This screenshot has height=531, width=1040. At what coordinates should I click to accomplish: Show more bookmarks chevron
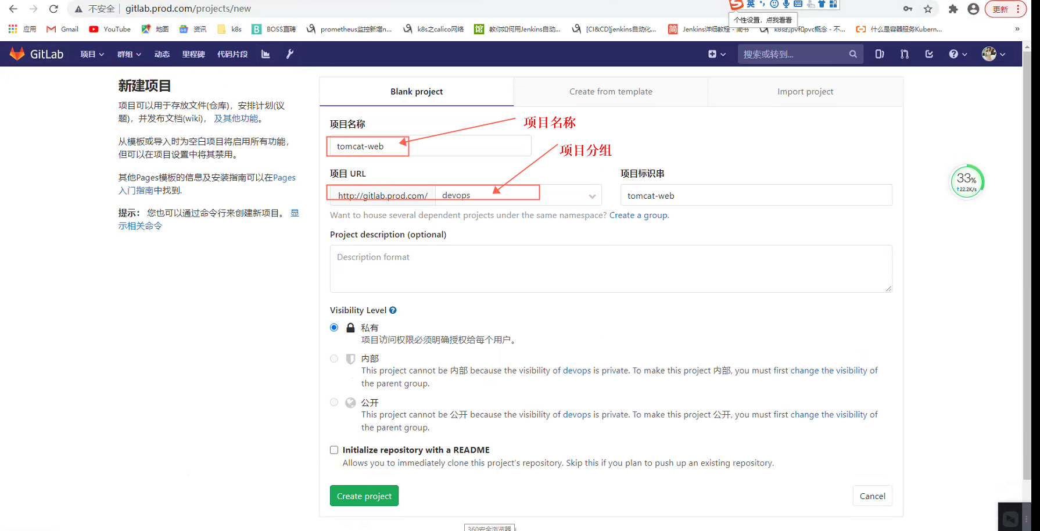1017,29
